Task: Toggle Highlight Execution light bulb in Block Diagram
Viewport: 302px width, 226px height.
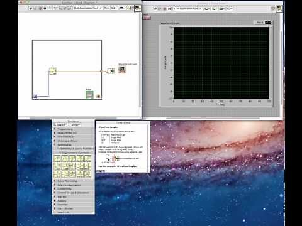Action: tap(50, 8)
